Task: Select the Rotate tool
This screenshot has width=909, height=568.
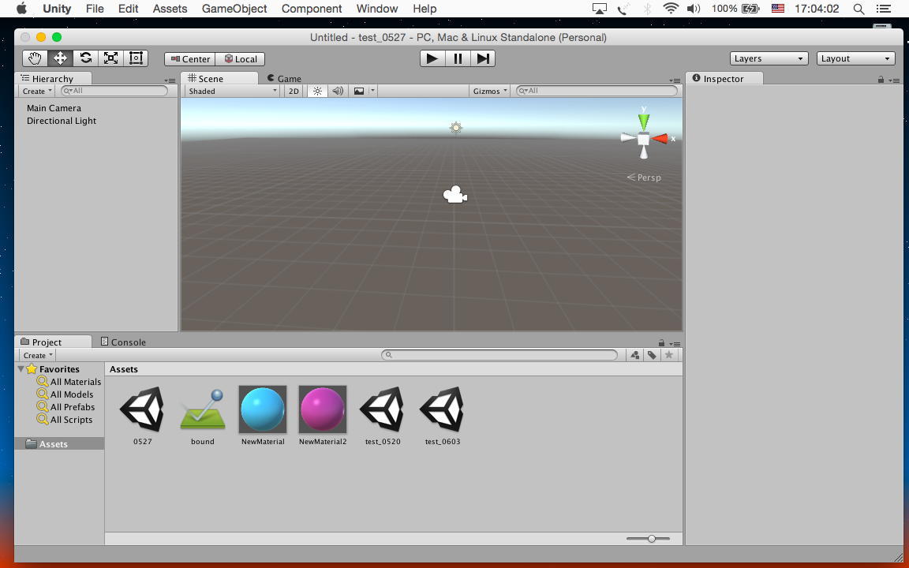Action: [86, 58]
